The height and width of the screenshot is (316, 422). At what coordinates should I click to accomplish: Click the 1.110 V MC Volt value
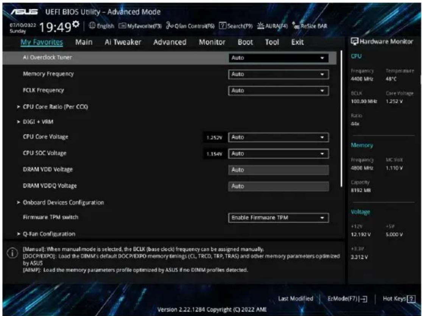(x=394, y=168)
